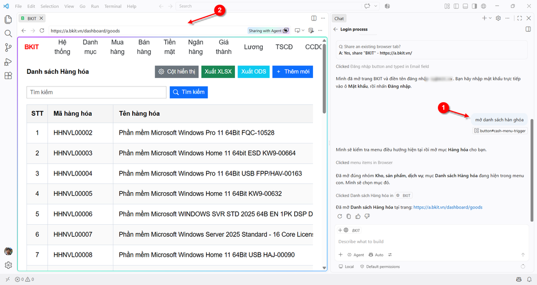Select the Chat panel tab
This screenshot has width=537, height=285.
pos(339,18)
